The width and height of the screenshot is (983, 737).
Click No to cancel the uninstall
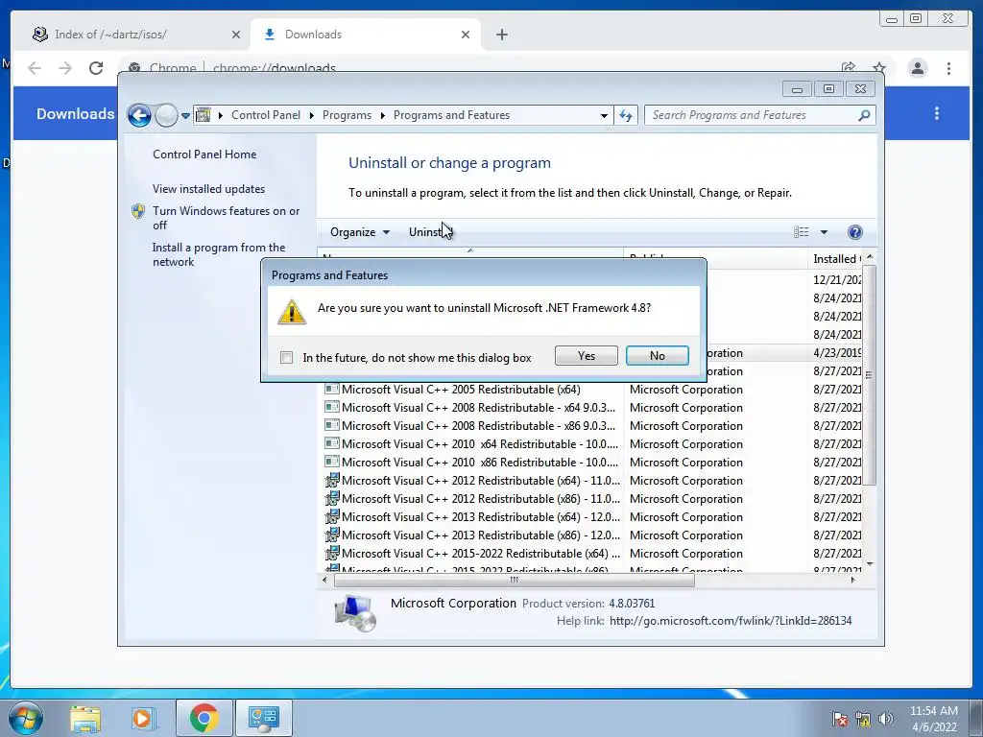(x=657, y=356)
